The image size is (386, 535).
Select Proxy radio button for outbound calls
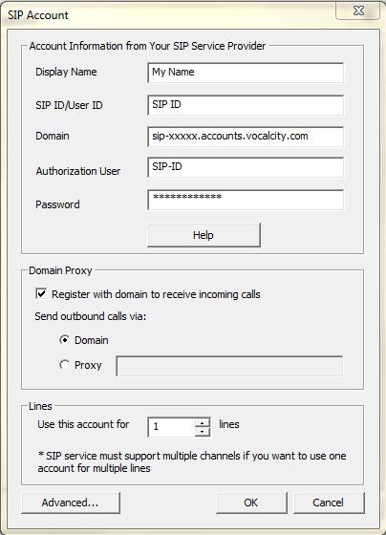point(64,365)
